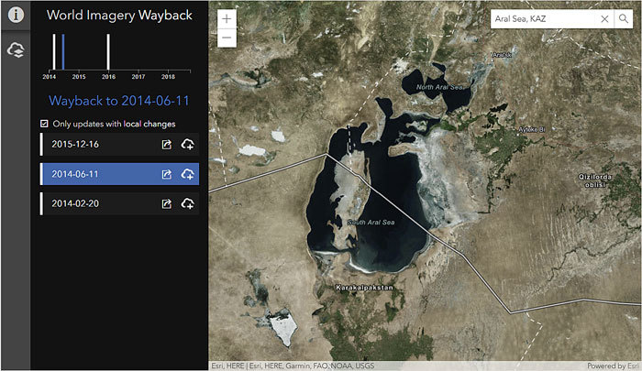Open 2015-12-16 item details share icon
This screenshot has width=642, height=371.
(167, 145)
